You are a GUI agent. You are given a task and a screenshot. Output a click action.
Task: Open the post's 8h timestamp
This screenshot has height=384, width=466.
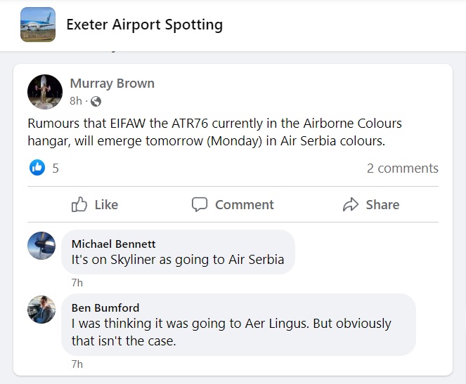76,101
